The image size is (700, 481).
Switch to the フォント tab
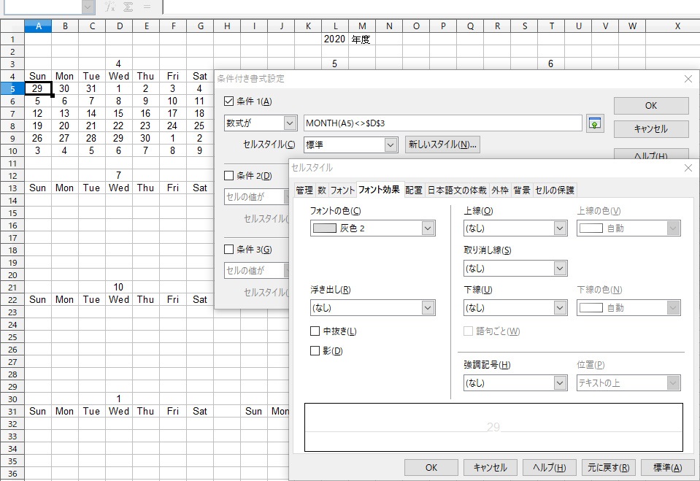342,188
